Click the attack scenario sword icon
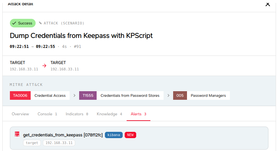The width and height of the screenshot is (279, 151). coord(40,23)
